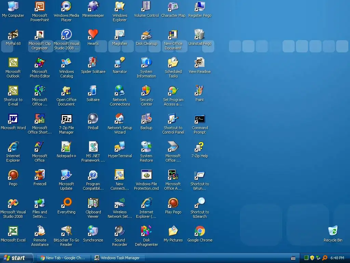Click the Disk Cleanup icon

[146, 35]
